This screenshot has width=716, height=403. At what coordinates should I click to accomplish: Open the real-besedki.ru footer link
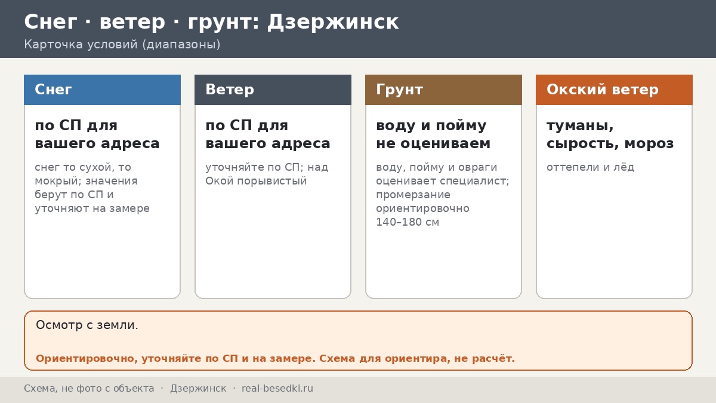click(x=277, y=389)
